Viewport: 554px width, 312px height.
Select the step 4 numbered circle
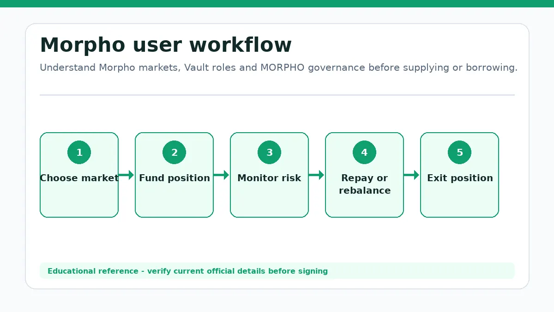pos(364,153)
